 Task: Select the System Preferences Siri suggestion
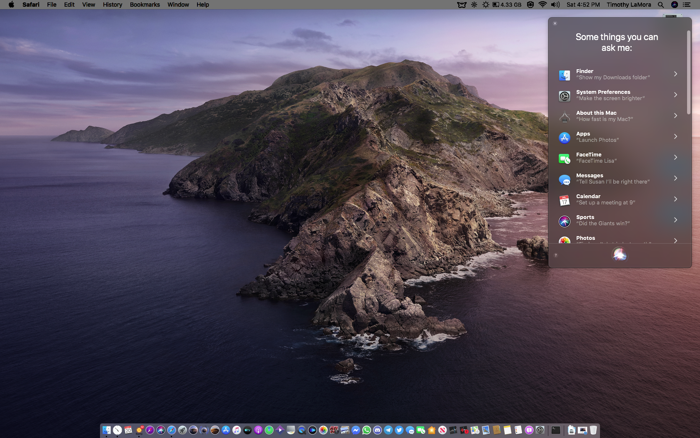[610, 95]
